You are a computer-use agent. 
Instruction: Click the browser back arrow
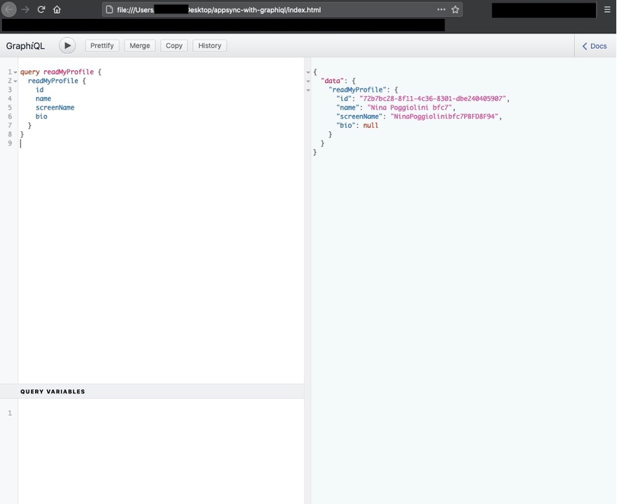pos(10,10)
